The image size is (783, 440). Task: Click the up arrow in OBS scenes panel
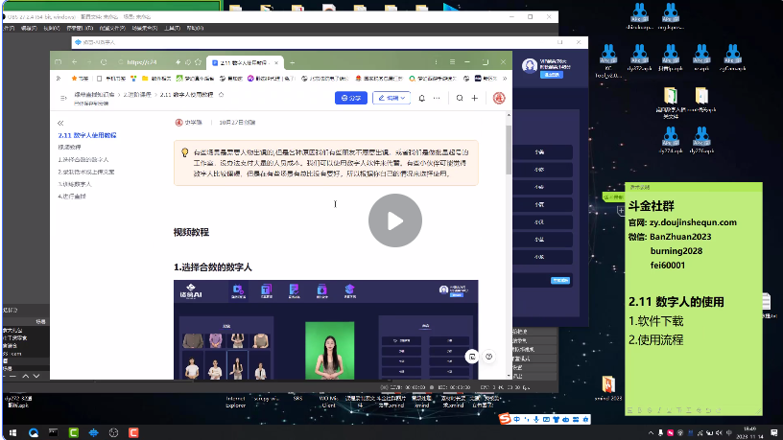pos(26,376)
